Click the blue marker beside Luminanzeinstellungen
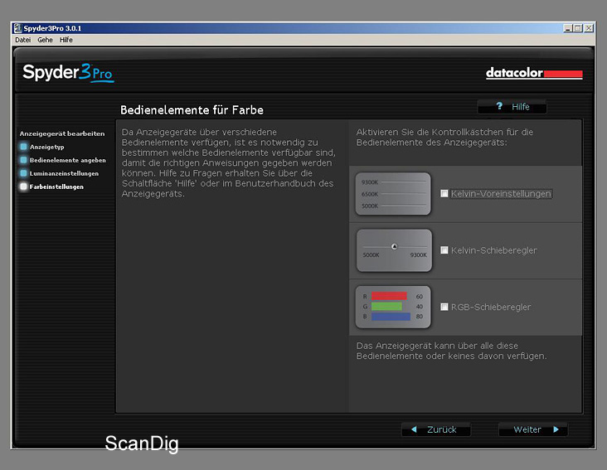 click(x=23, y=173)
